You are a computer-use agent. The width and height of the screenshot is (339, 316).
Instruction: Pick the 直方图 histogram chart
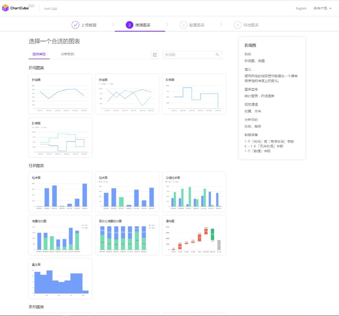[x=60, y=279]
